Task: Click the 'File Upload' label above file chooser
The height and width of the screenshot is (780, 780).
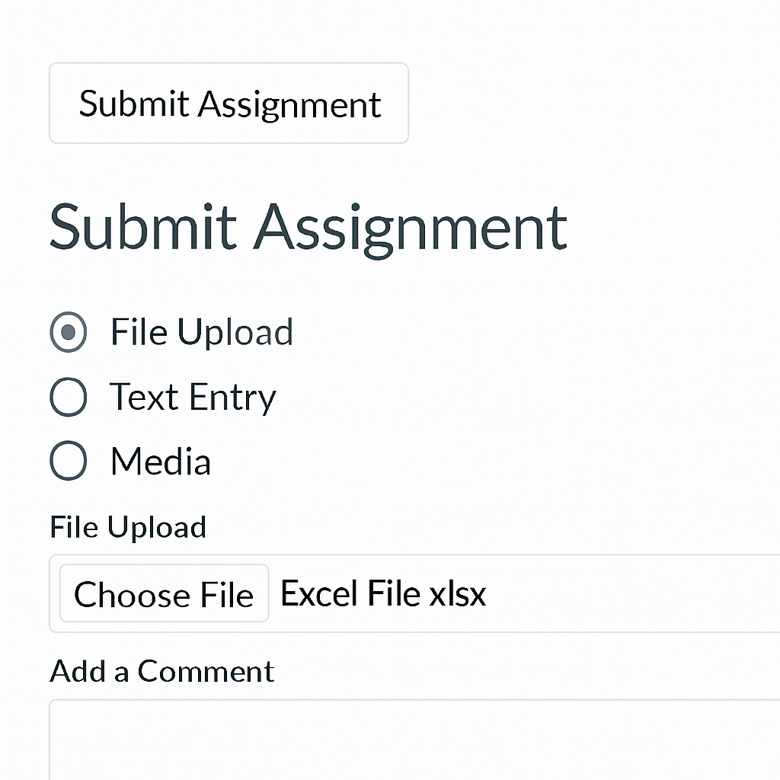Action: click(128, 527)
